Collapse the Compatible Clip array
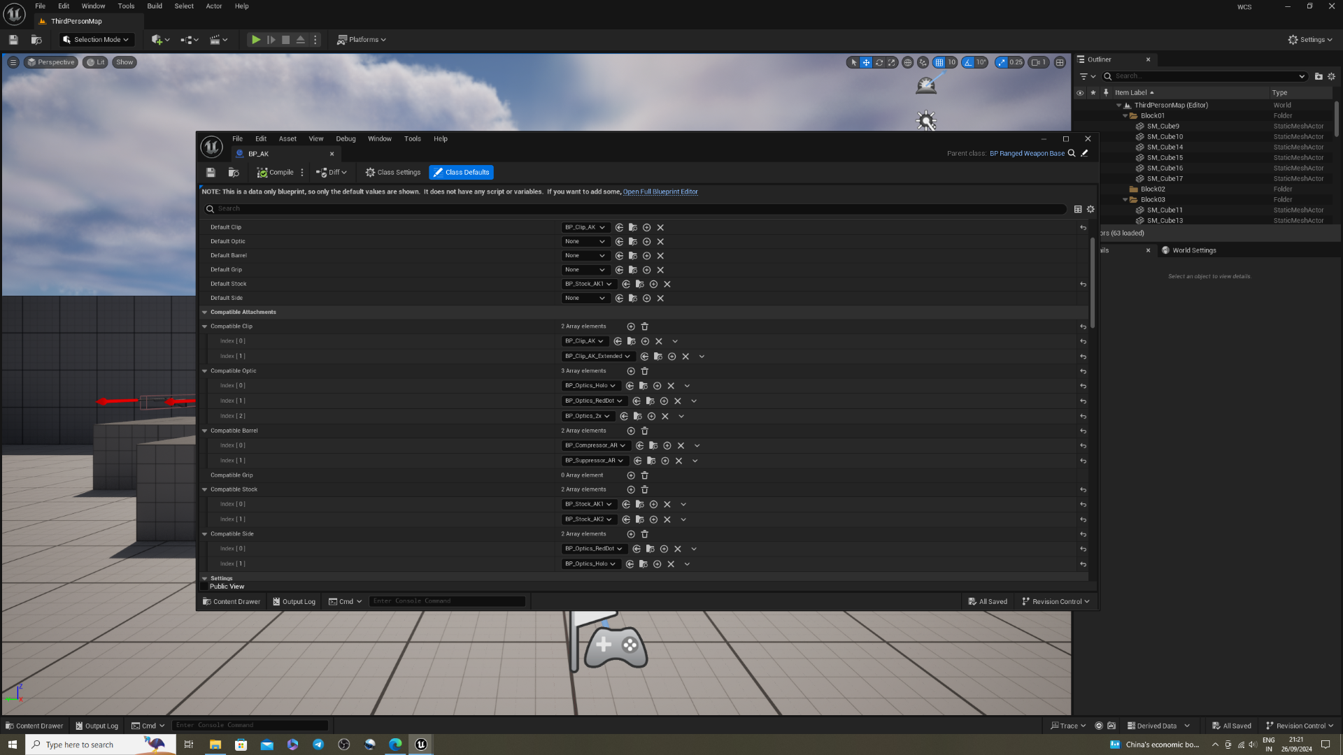This screenshot has width=1343, height=755. pyautogui.click(x=205, y=326)
